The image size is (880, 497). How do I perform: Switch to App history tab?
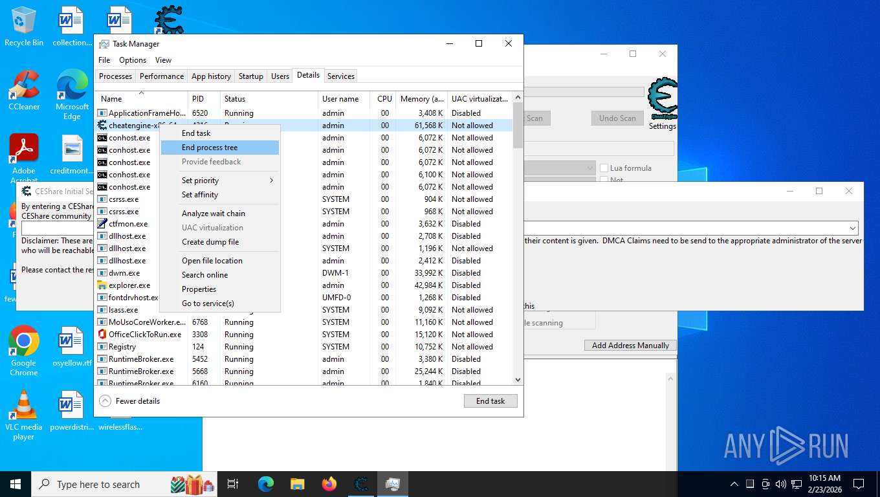pyautogui.click(x=211, y=76)
